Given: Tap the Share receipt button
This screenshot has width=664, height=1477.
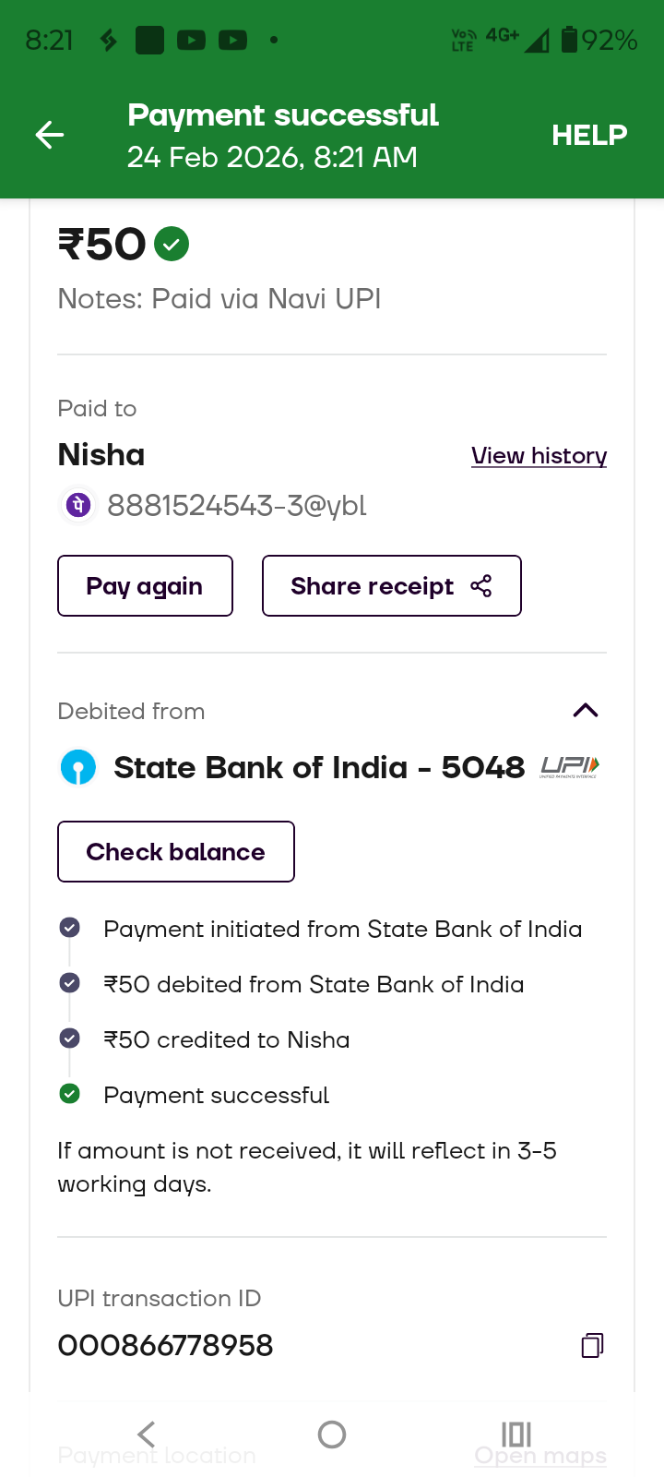Looking at the screenshot, I should (x=391, y=586).
